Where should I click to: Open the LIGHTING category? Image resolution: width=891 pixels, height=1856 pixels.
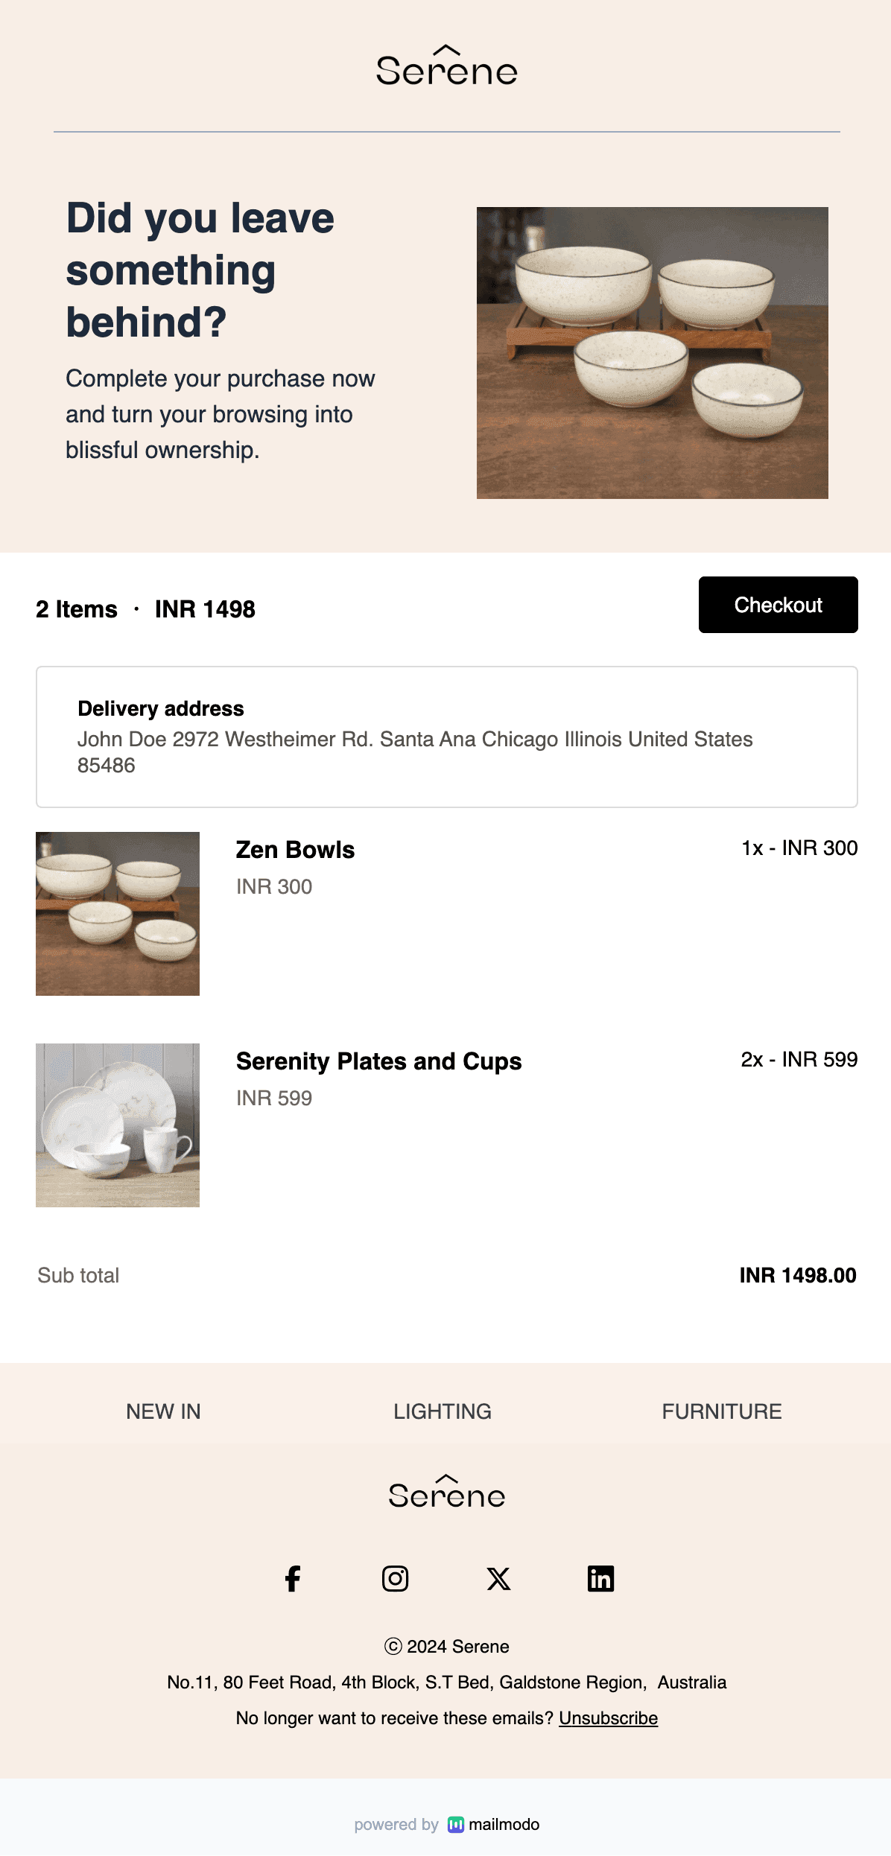coord(443,1411)
